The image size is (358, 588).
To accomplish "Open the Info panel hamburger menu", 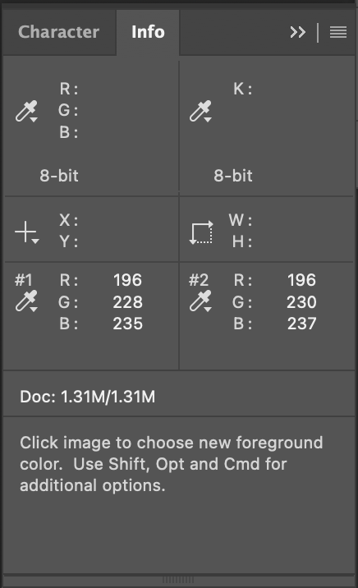I will pos(337,32).
